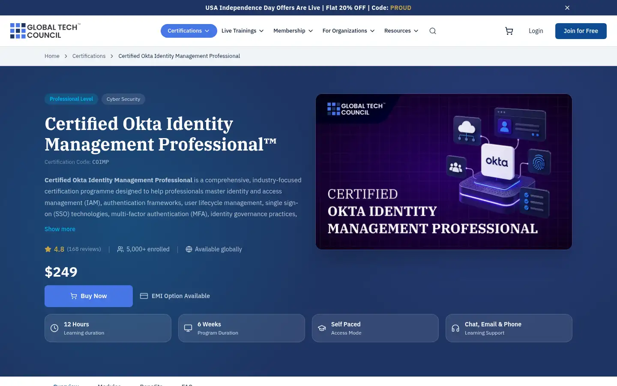Click the (168 reviews) text

[x=84, y=249]
